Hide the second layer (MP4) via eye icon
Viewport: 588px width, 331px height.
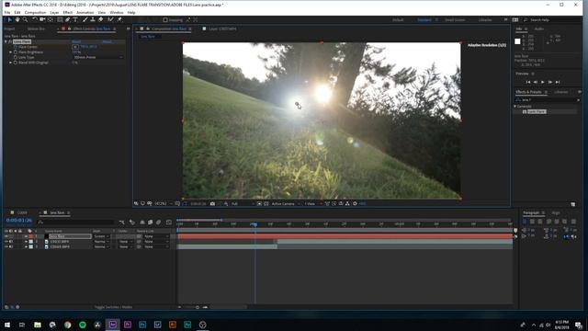(6, 242)
